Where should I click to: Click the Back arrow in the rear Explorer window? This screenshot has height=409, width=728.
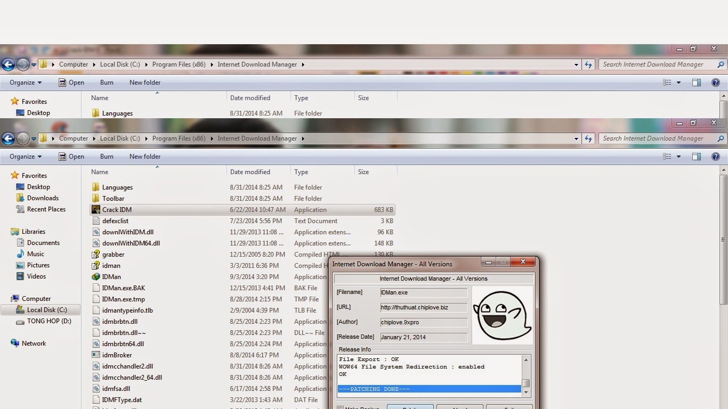click(x=8, y=64)
